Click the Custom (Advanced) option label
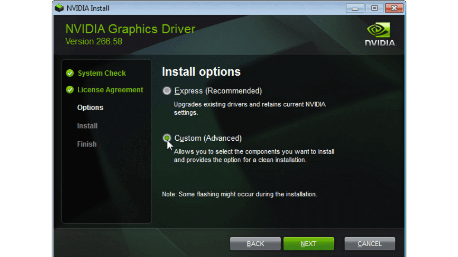458x257 pixels. pos(208,138)
